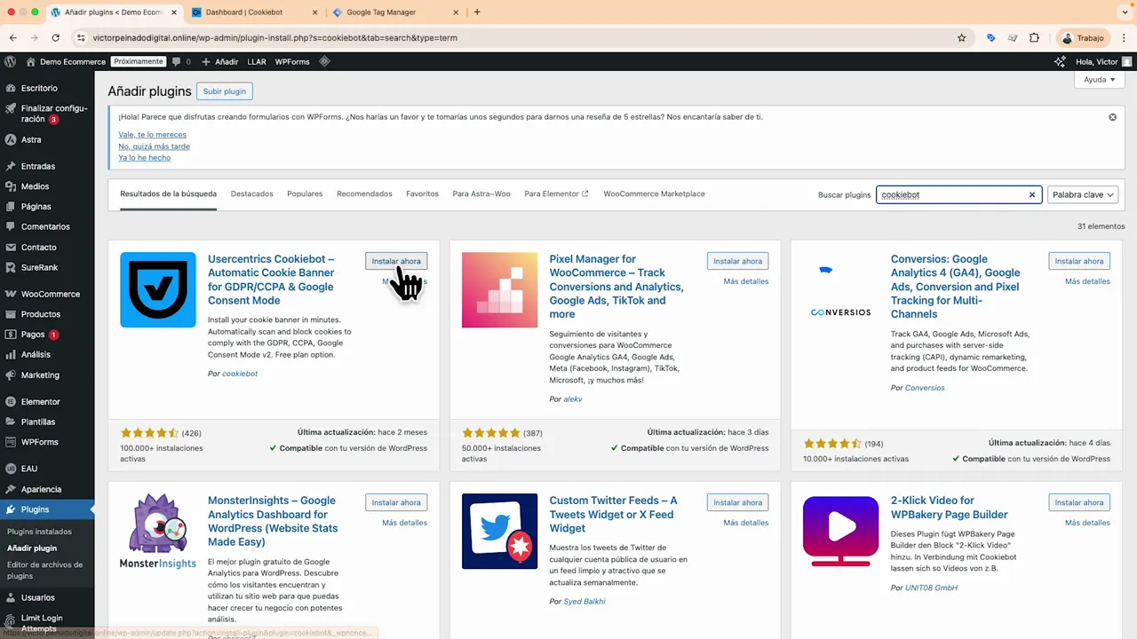Open the 'Palabra clave' dropdown
The width and height of the screenshot is (1137, 639).
tap(1083, 194)
